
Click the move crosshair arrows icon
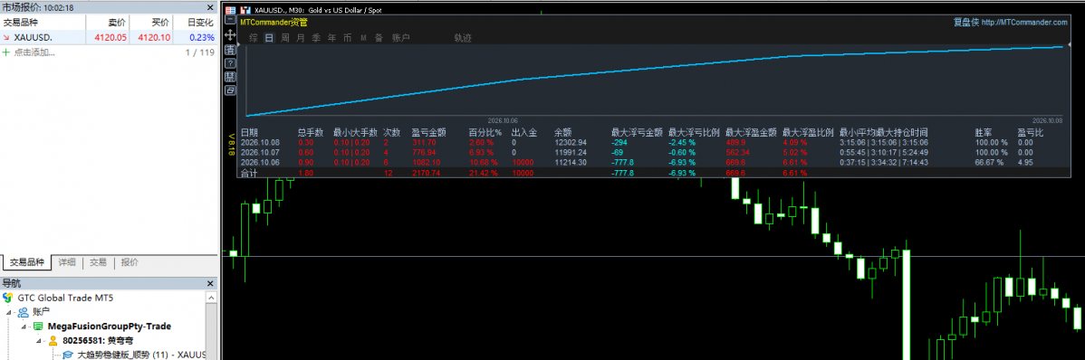click(230, 34)
